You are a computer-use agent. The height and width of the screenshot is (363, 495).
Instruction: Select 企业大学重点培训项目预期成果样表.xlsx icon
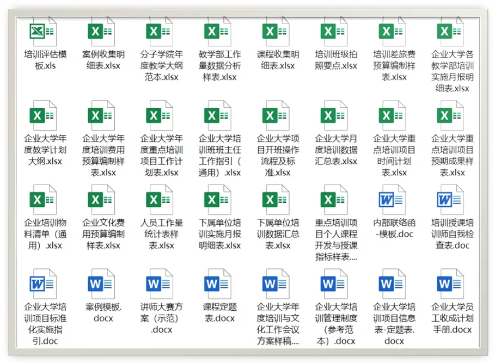[x=450, y=115]
